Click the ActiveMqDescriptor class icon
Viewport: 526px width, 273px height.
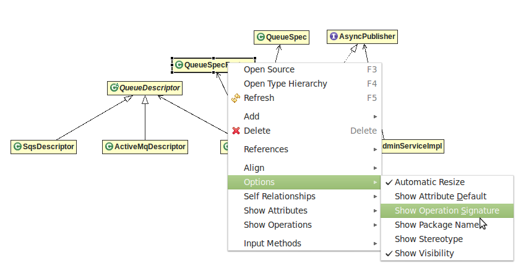point(109,147)
